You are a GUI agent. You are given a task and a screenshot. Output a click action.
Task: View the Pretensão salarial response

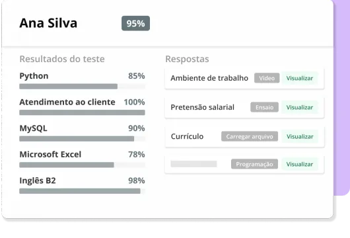tap(300, 107)
